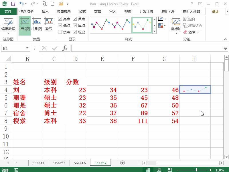Open the 文件 menu

(x=9, y=11)
